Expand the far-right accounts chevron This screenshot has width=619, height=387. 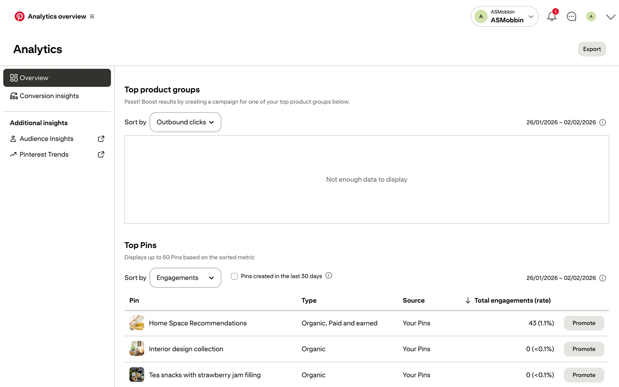[x=610, y=17]
